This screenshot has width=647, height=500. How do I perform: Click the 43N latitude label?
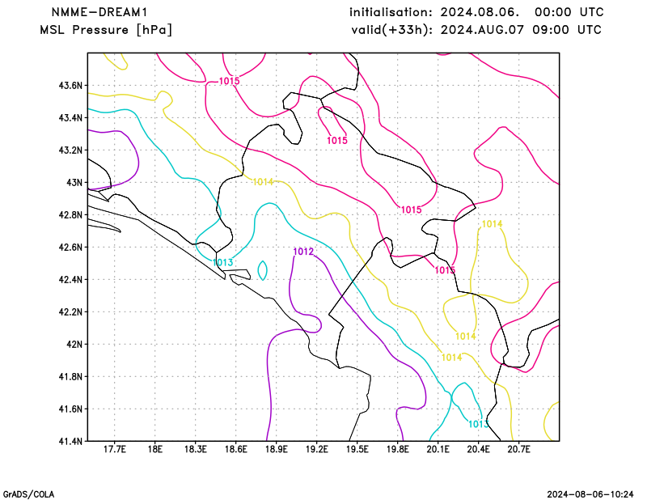74,183
